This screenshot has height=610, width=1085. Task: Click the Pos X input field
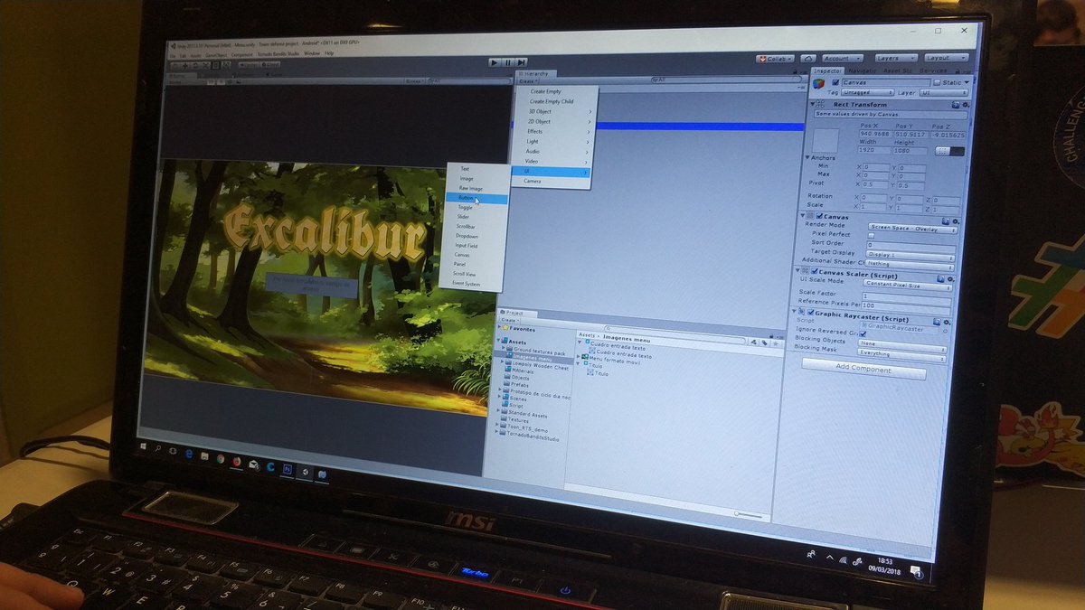(x=875, y=134)
